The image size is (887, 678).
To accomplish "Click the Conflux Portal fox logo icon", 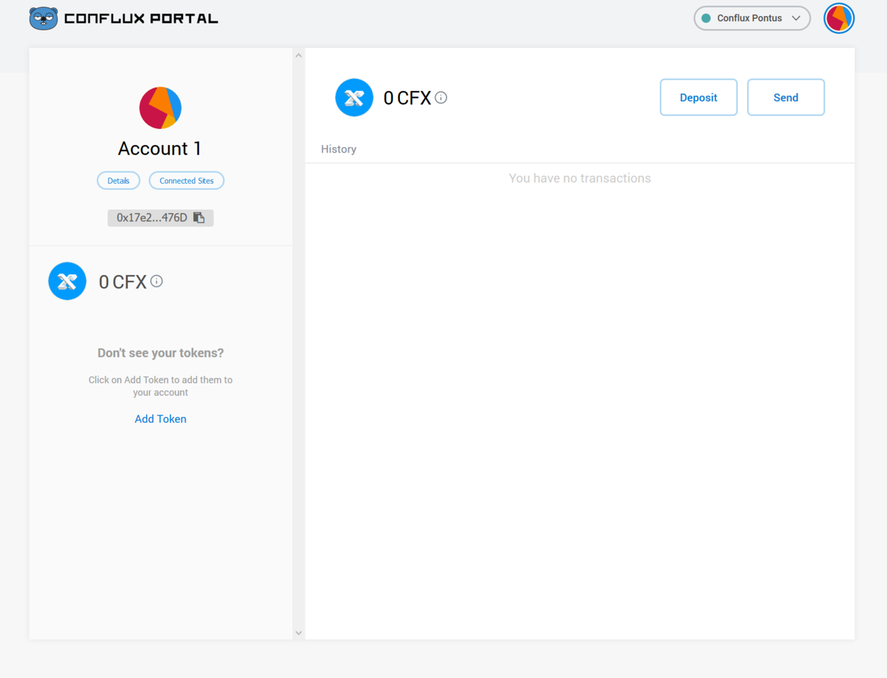I will pyautogui.click(x=44, y=18).
